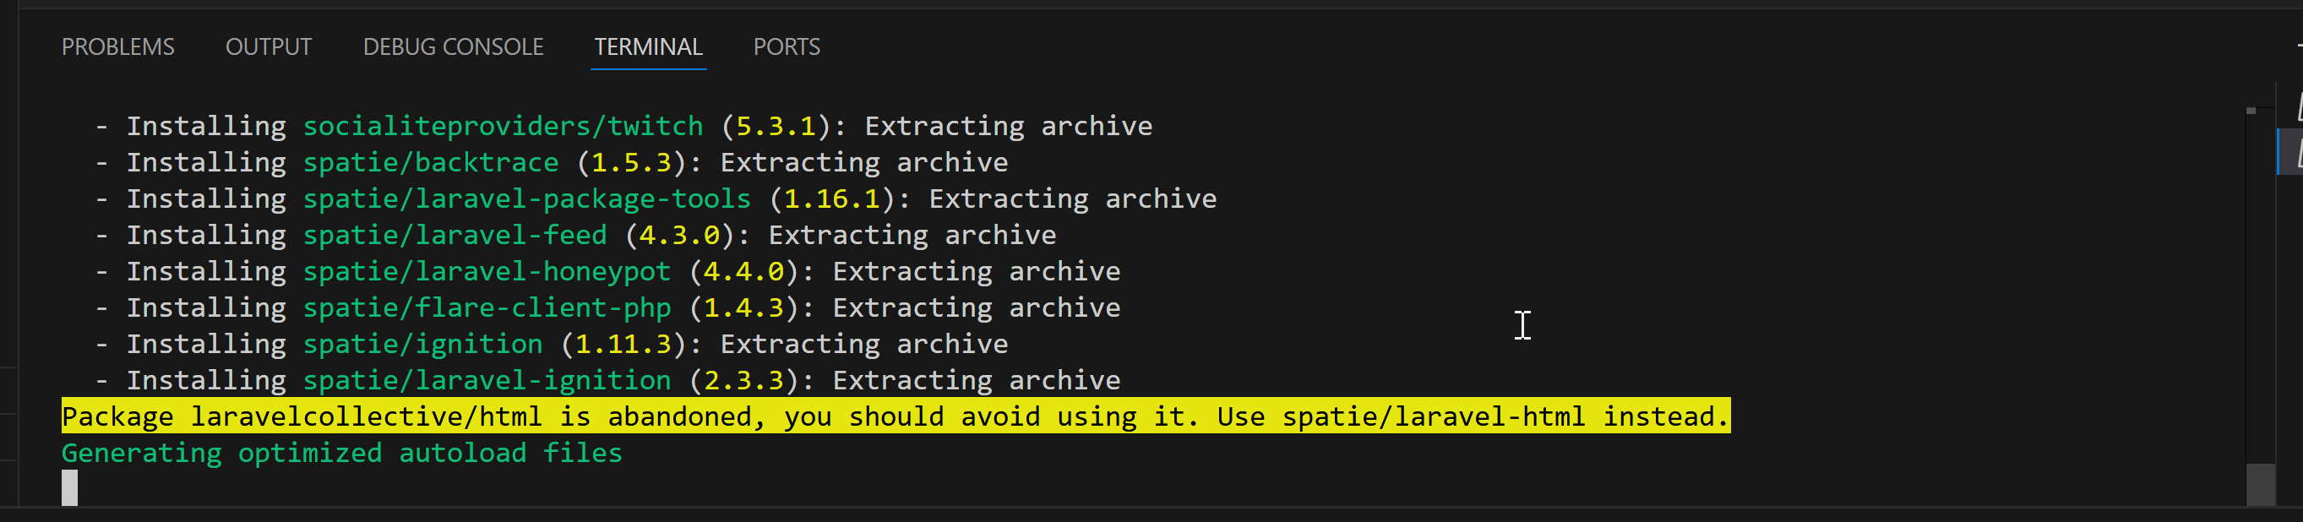Click the spatie/ignition package name
The height and width of the screenshot is (522, 2303).
pos(422,344)
